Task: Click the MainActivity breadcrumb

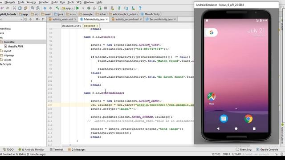Action: (151, 14)
